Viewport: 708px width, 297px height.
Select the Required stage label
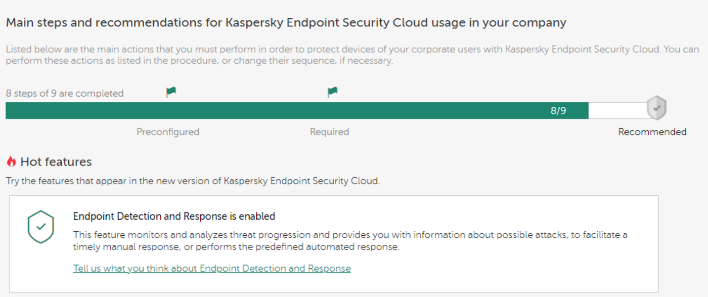pyautogui.click(x=329, y=132)
